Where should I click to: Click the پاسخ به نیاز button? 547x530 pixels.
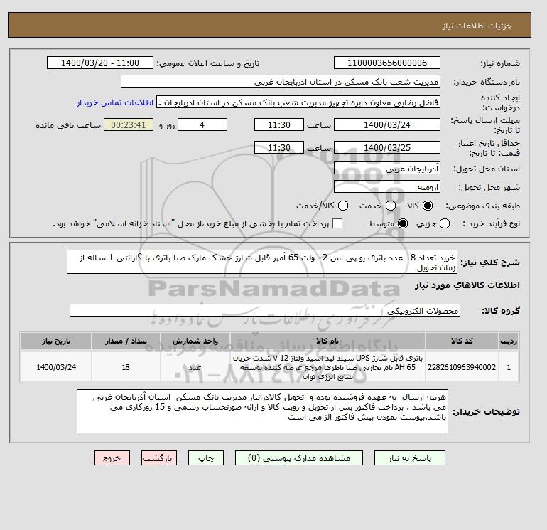coord(410,458)
